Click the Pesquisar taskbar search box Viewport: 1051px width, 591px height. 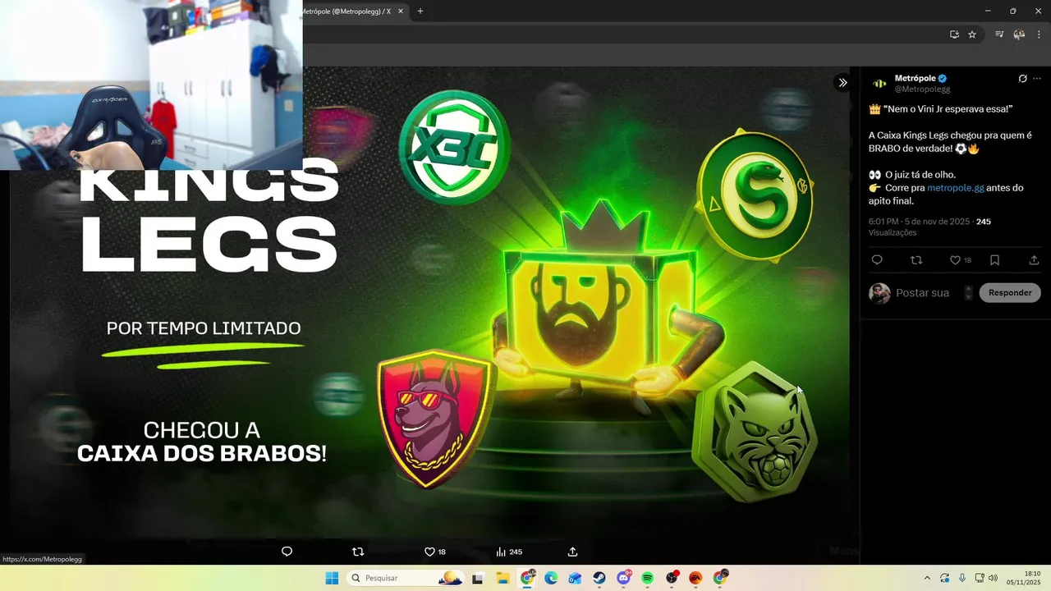406,578
